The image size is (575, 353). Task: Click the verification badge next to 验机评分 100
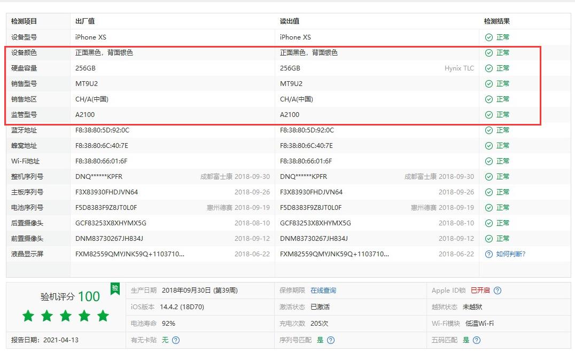[x=115, y=289]
